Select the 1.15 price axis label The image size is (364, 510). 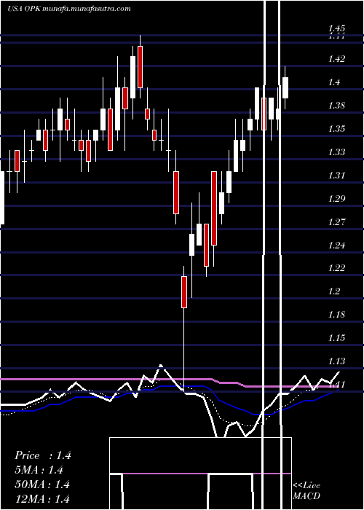click(336, 338)
